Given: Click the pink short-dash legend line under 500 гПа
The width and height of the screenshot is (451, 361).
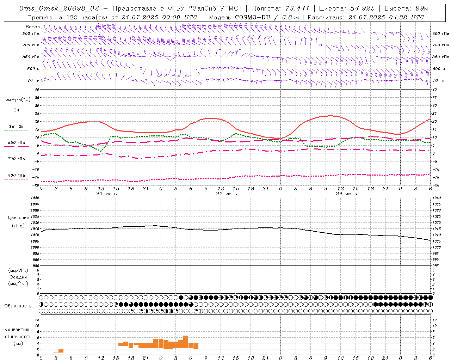Looking at the screenshot, I should 16,179.
